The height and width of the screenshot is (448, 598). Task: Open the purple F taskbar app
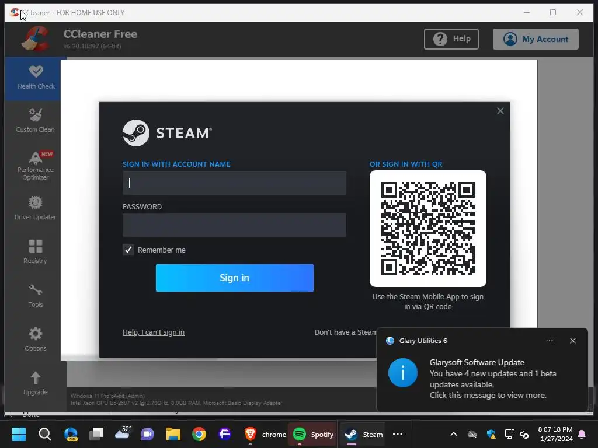click(x=225, y=434)
